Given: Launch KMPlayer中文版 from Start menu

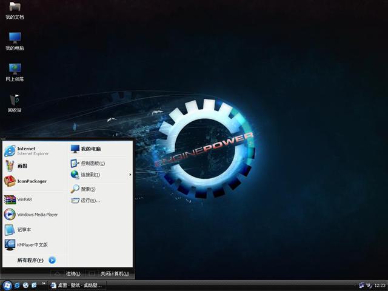Looking at the screenshot, I should [35, 245].
